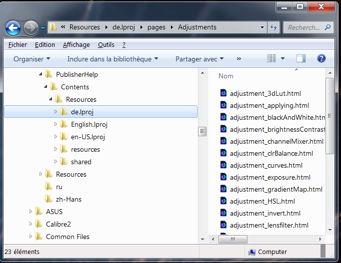Expand the shared tree node

point(55,162)
